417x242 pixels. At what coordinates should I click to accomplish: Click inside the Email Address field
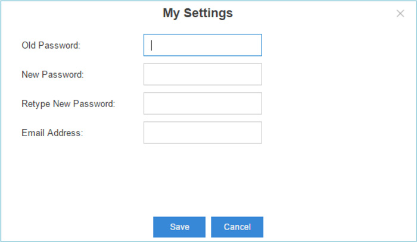[203, 133]
